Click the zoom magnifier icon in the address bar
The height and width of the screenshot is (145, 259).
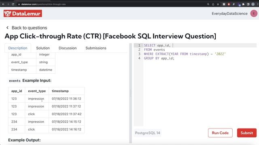[x=208, y=4]
